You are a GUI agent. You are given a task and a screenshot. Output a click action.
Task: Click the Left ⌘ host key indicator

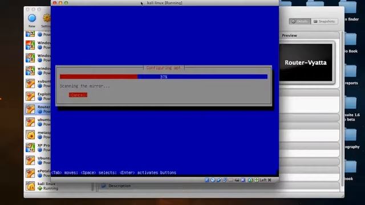click(x=265, y=180)
